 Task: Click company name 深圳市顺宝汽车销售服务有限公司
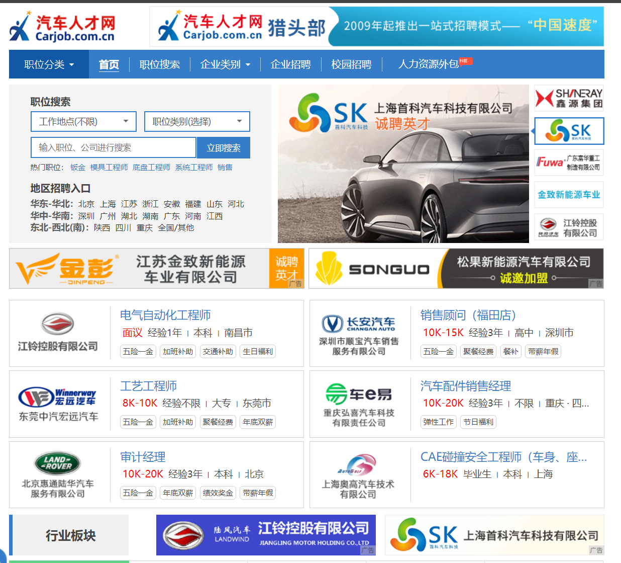point(359,346)
